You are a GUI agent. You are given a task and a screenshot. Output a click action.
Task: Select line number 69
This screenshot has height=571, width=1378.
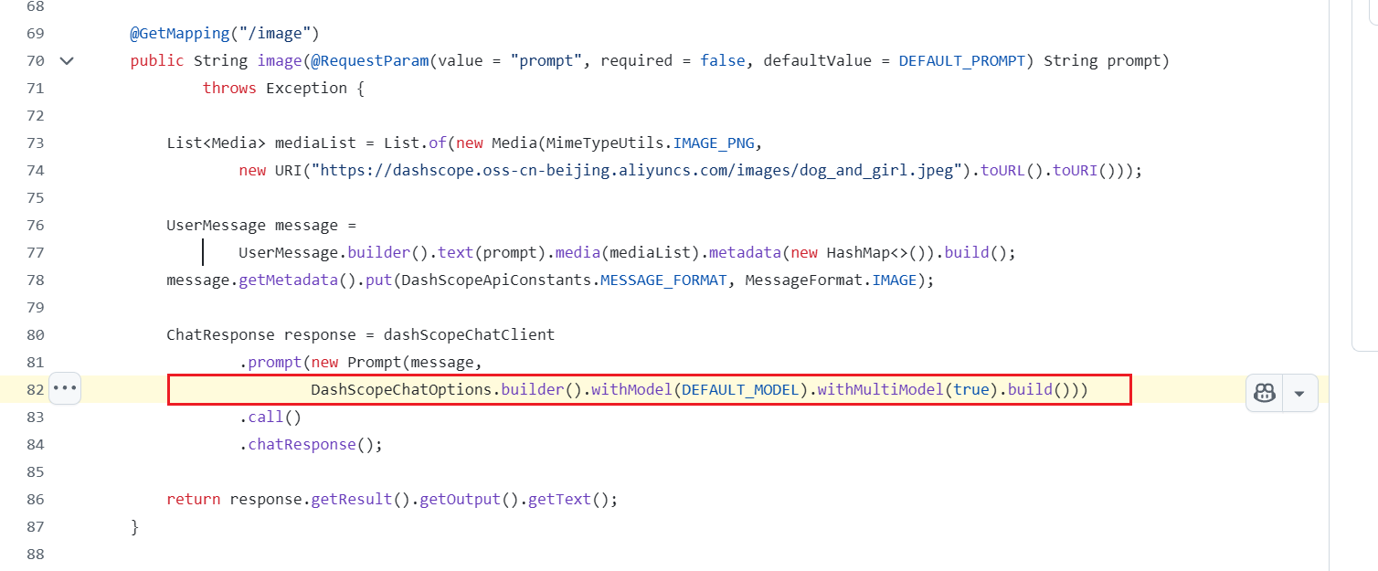[x=36, y=34]
